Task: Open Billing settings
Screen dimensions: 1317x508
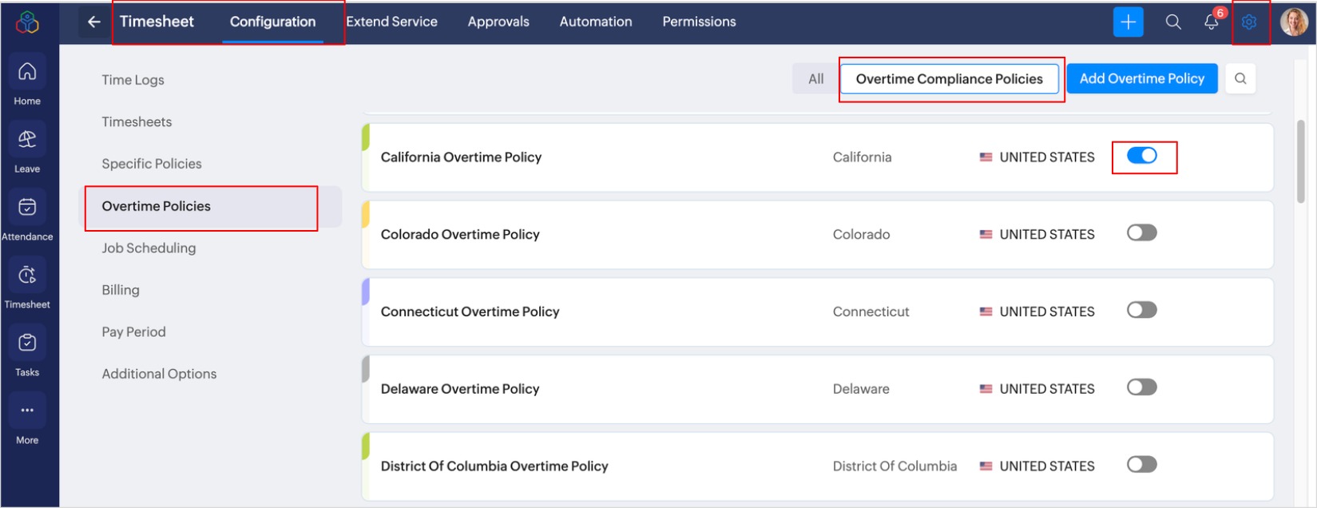Action: (x=121, y=290)
